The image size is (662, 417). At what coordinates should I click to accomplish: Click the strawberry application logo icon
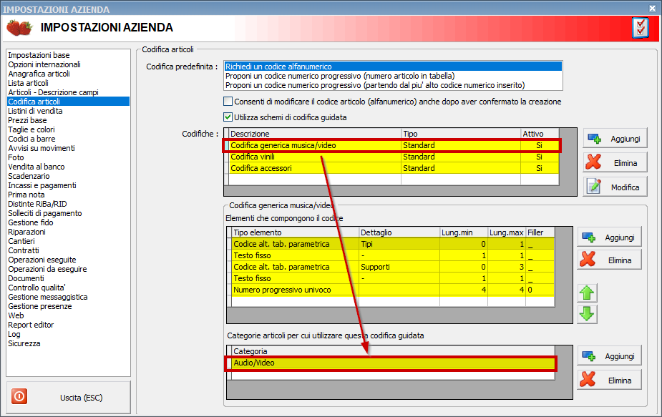pos(18,26)
